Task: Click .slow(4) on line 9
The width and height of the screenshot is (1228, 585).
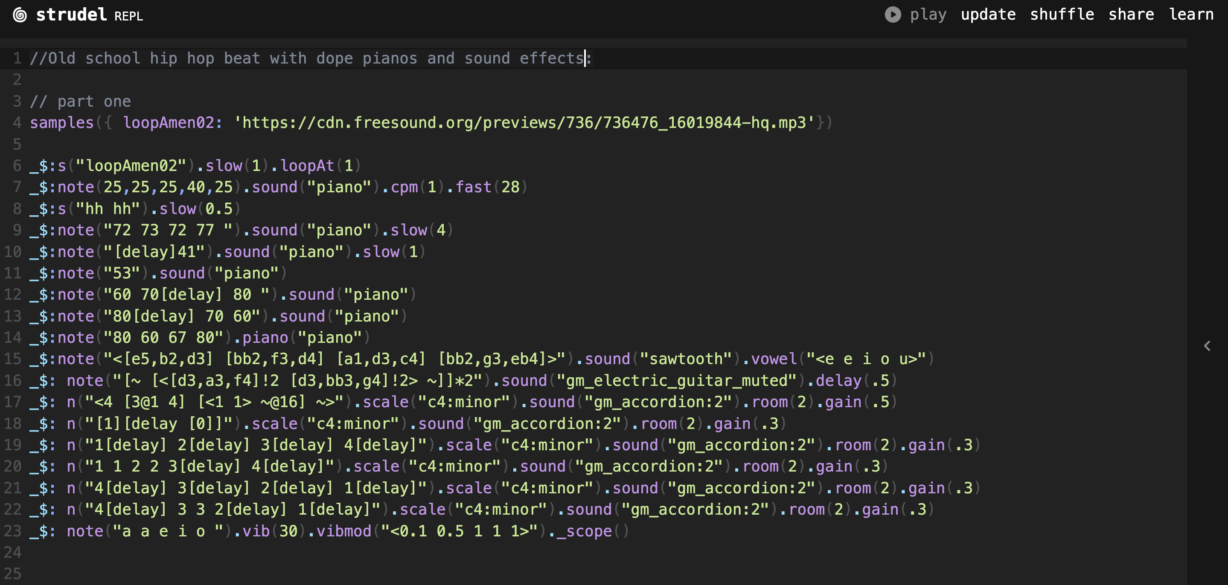Action: coord(418,230)
